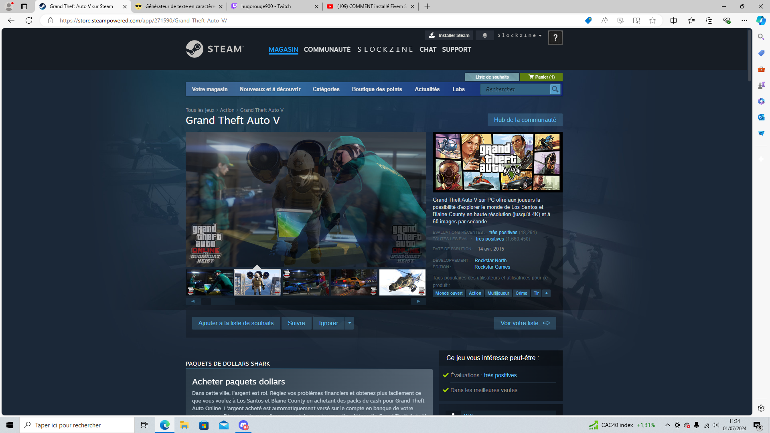Image resolution: width=770 pixels, height=433 pixels.
Task: Open COMMUNAUTÉ main menu
Action: tap(327, 49)
